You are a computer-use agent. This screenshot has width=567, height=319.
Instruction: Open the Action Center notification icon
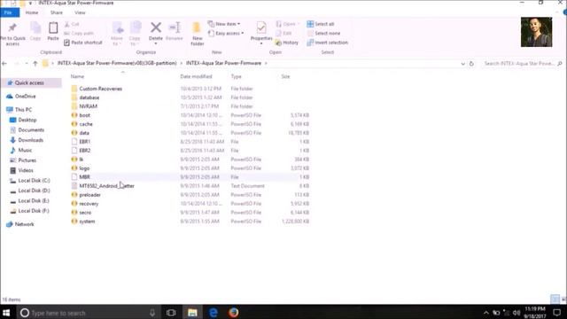click(x=557, y=313)
